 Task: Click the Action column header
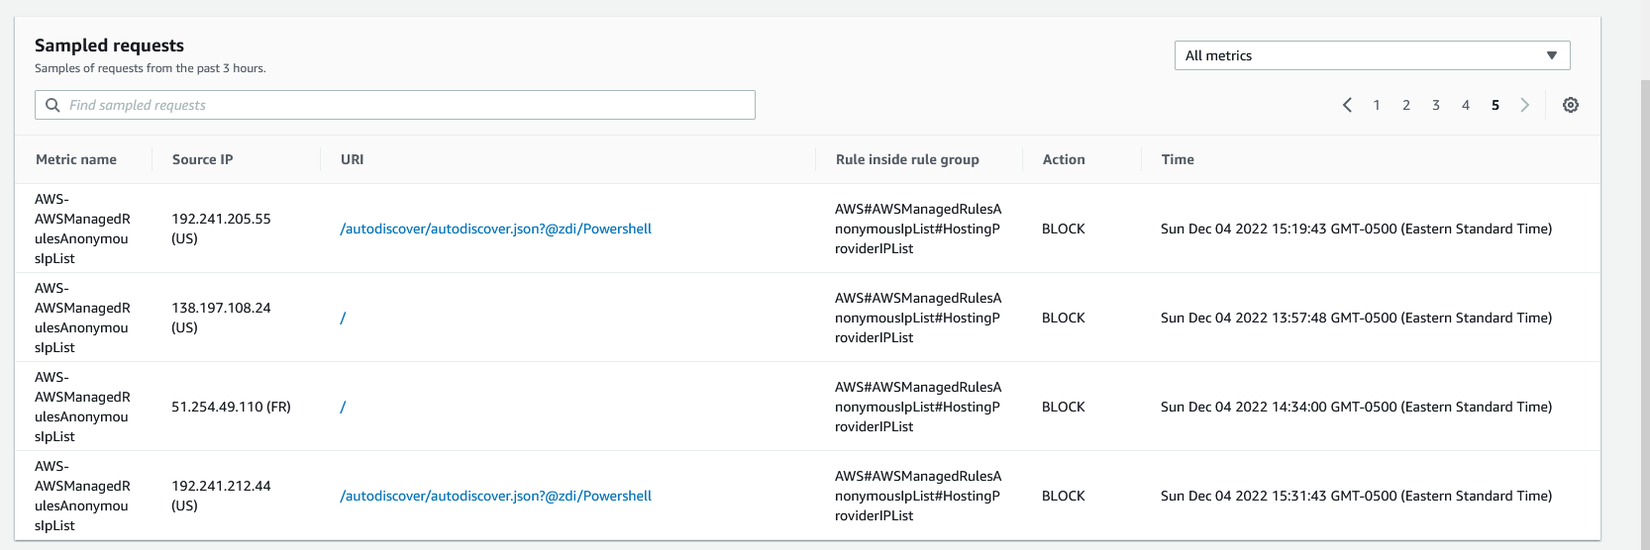point(1064,159)
